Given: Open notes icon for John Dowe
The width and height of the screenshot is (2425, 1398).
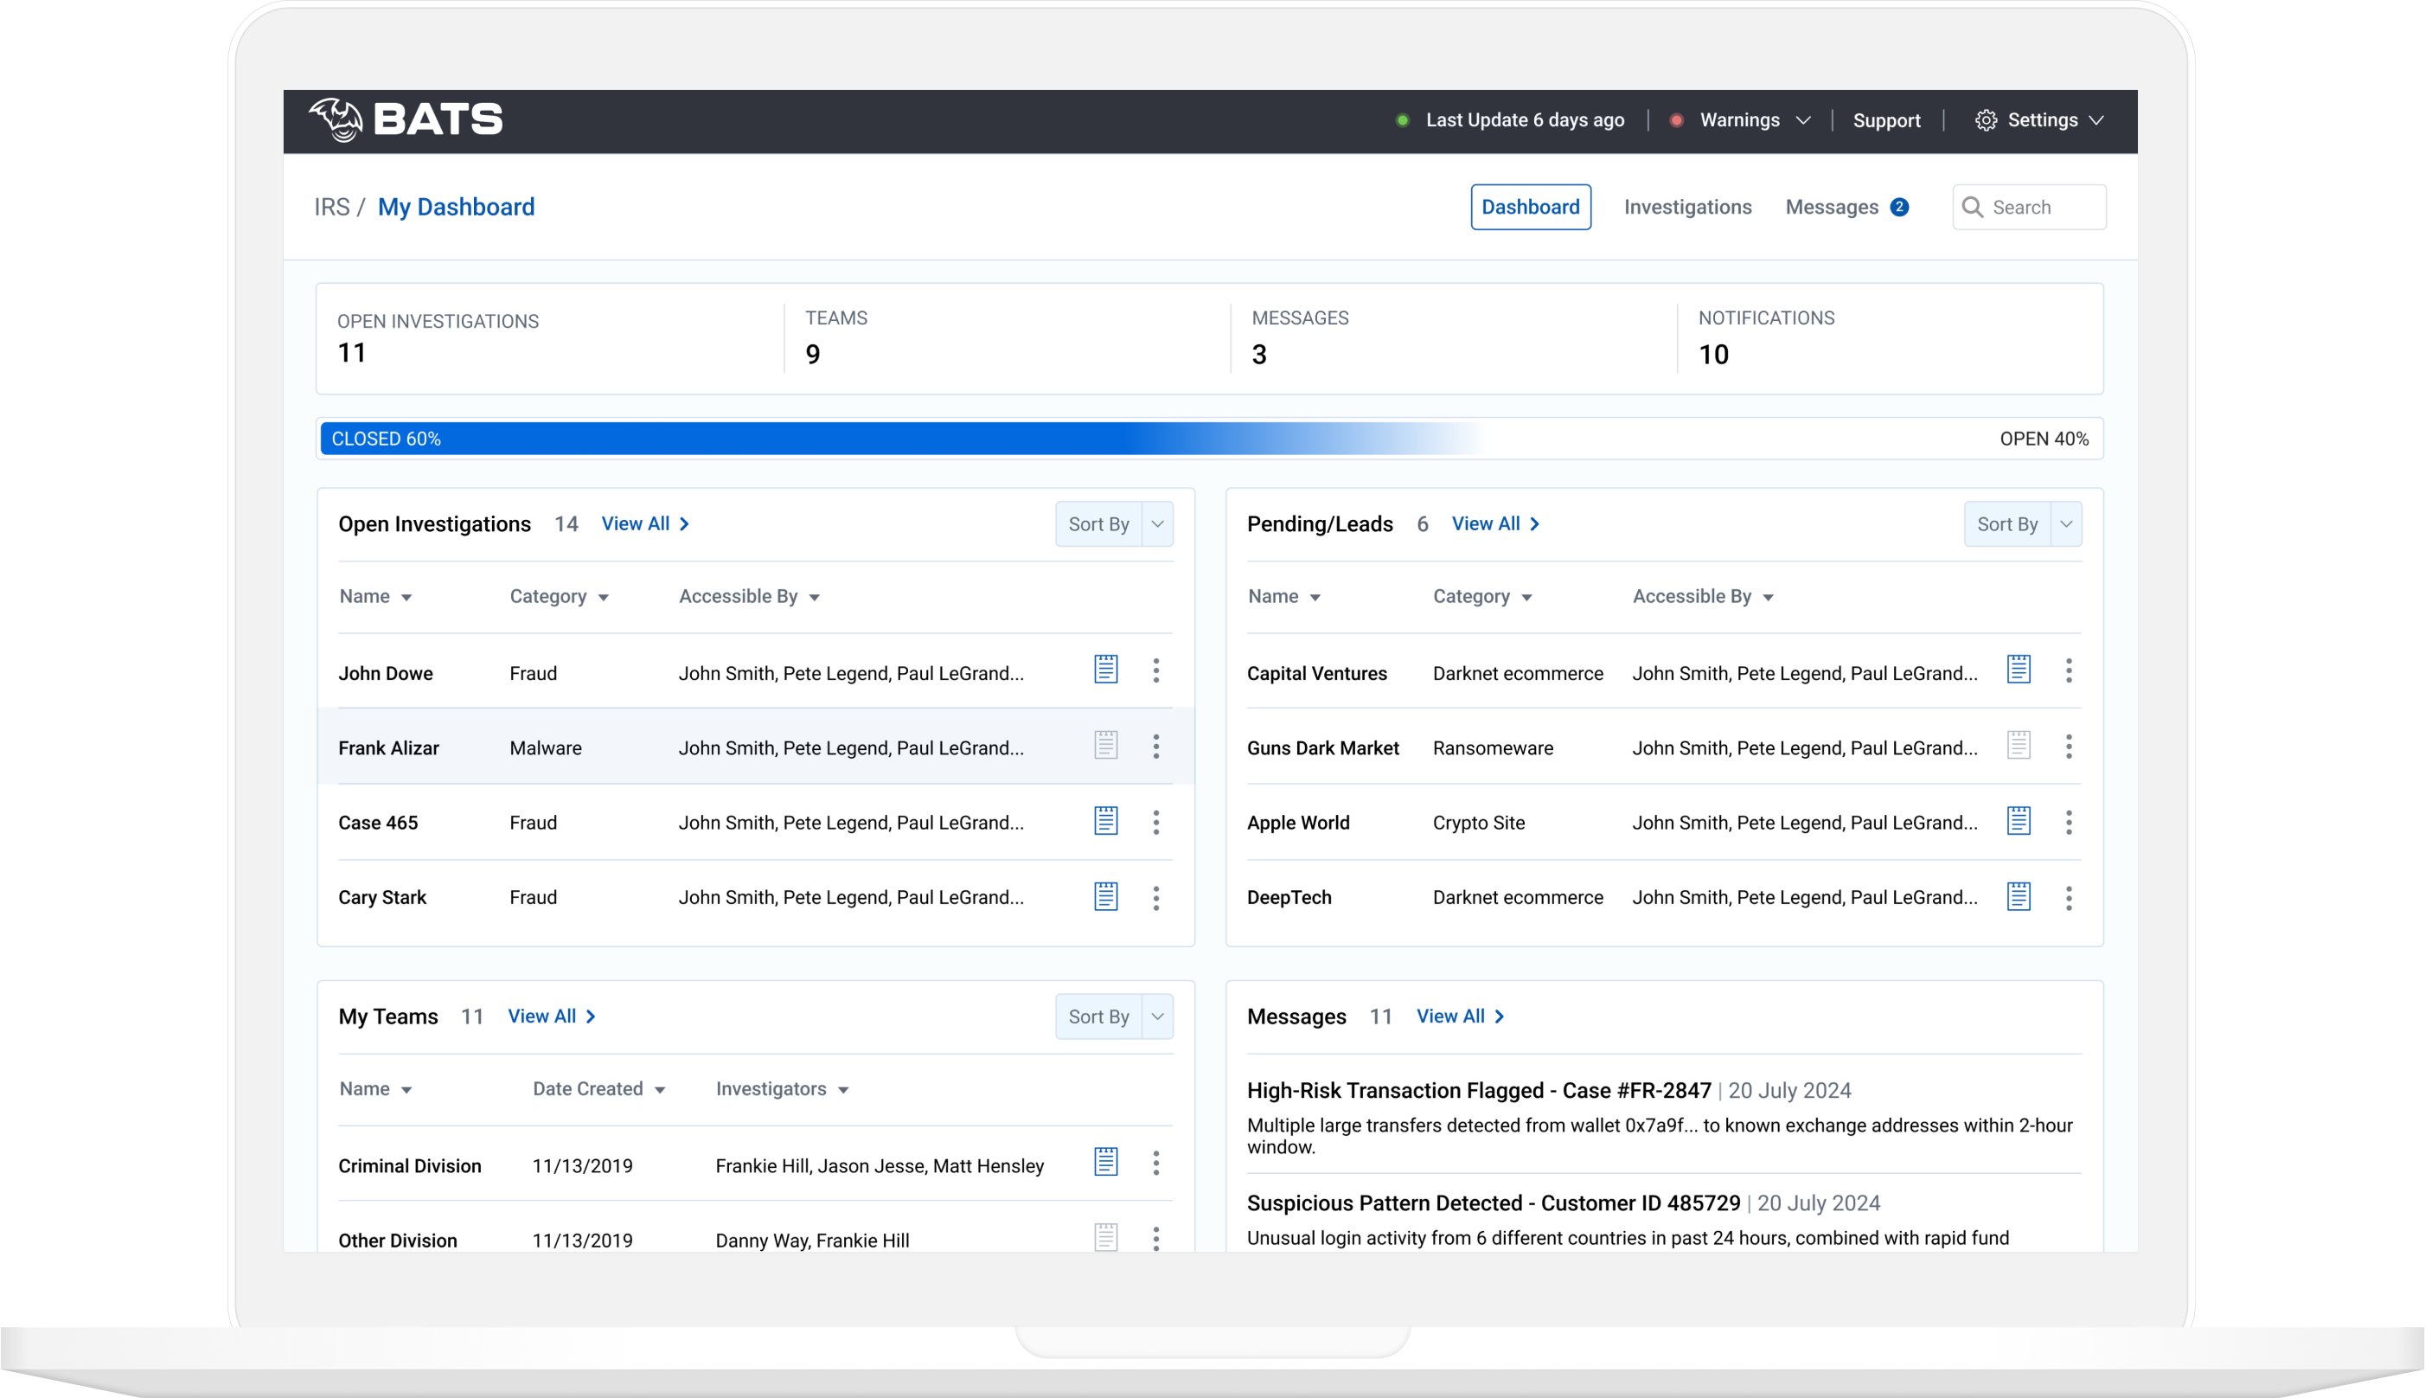Looking at the screenshot, I should (1105, 670).
